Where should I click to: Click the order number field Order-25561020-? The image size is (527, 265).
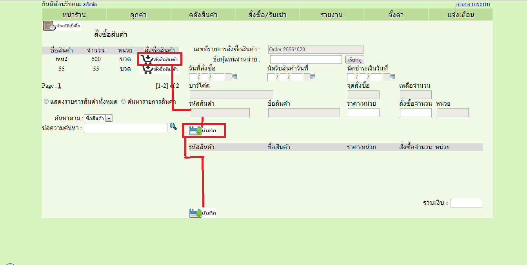(316, 49)
